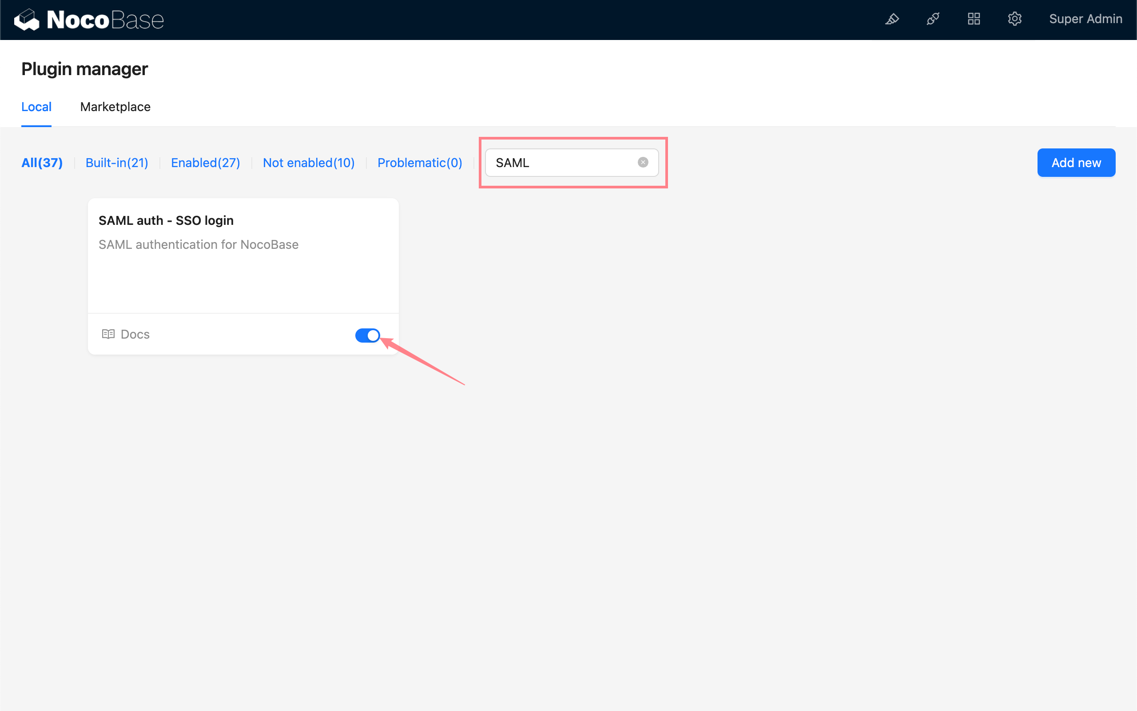Filter by Built-in(21) plugins

click(x=116, y=163)
